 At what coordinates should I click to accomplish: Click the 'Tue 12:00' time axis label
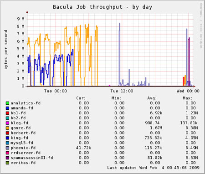122,91
